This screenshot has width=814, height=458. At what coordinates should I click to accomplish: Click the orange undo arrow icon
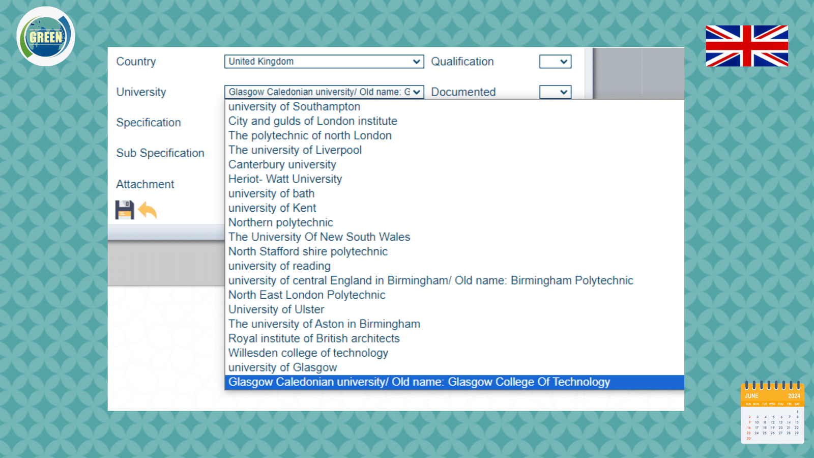[x=148, y=210]
